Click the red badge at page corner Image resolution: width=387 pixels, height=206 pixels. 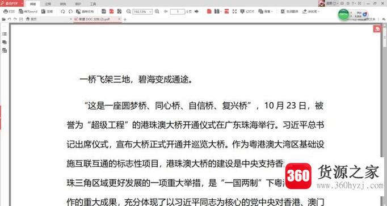(x=377, y=29)
